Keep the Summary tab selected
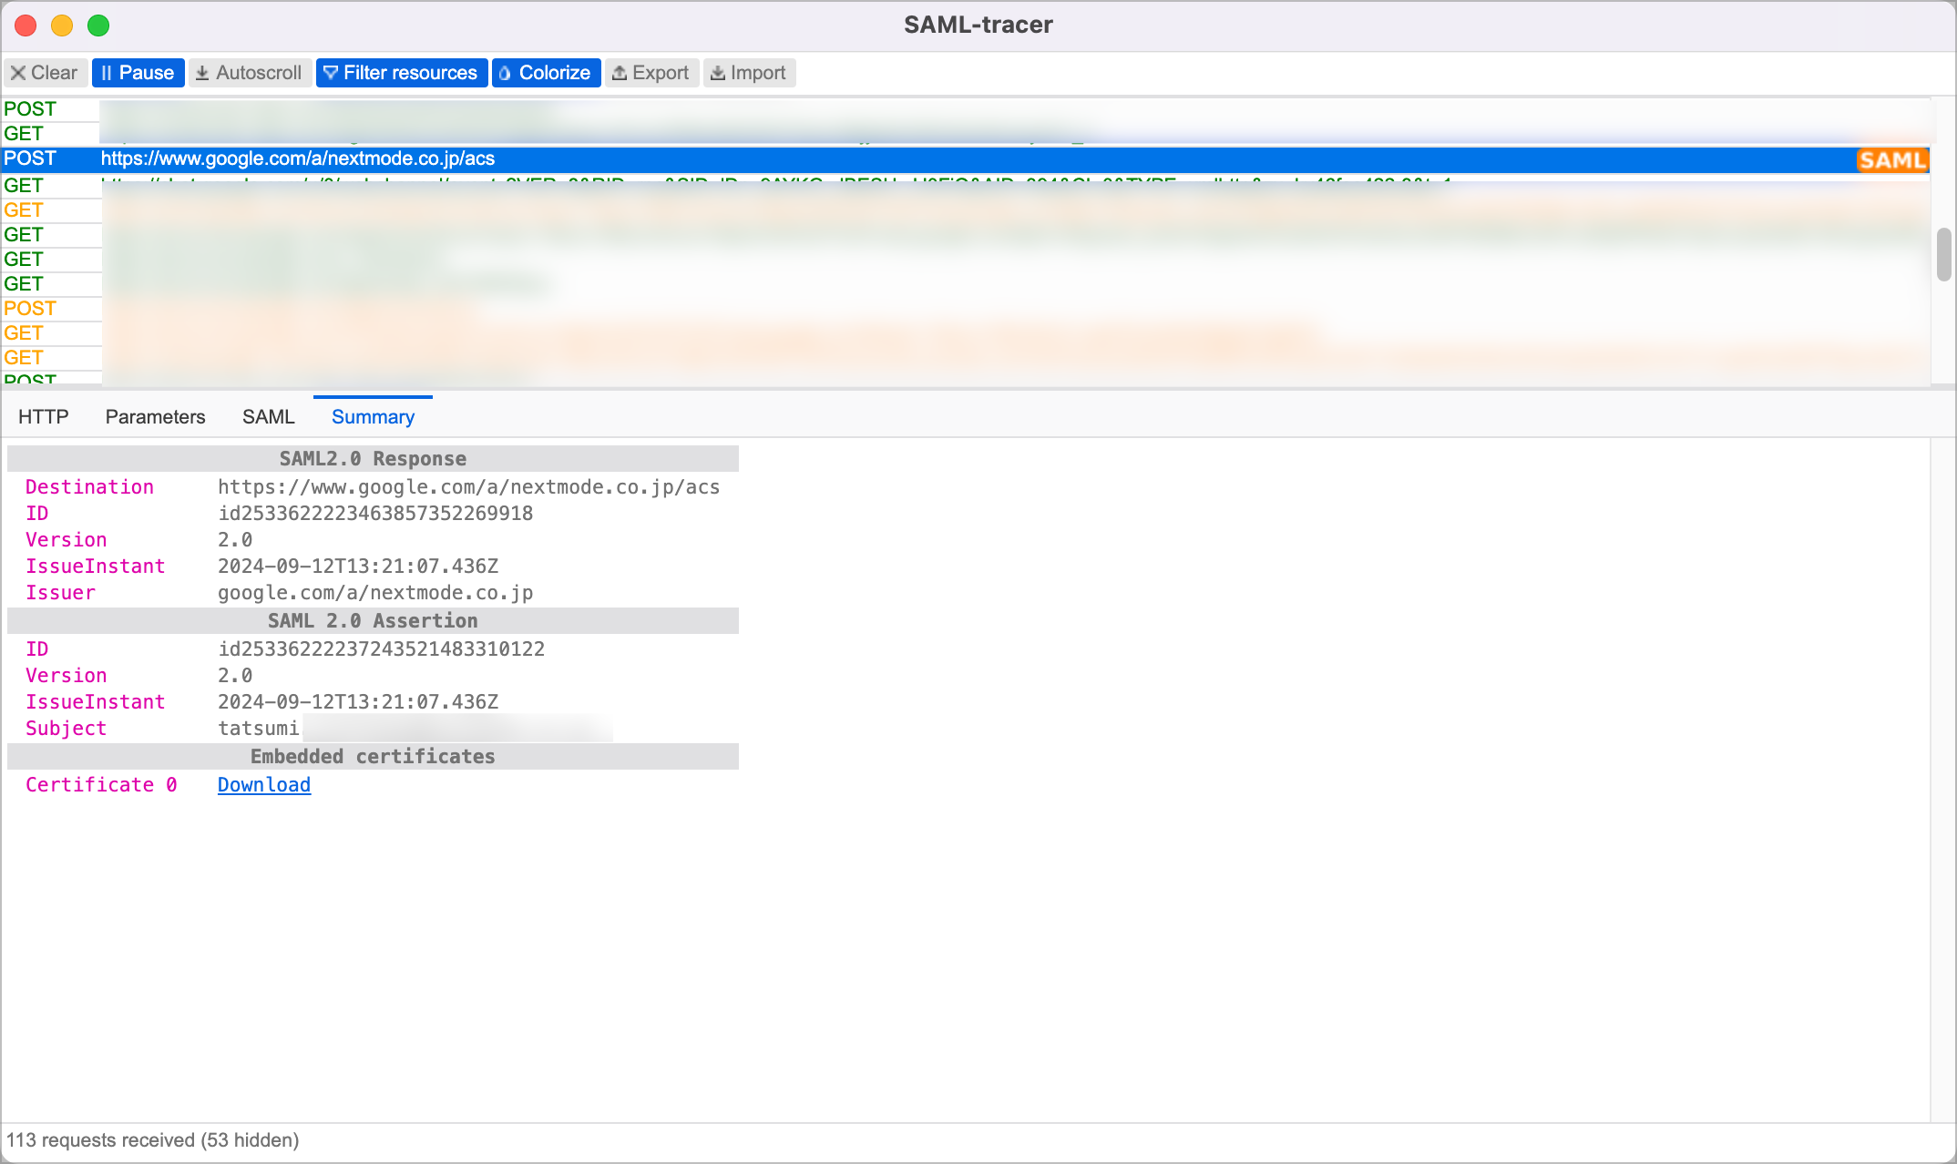Screen dimensions: 1957x1164 click(x=373, y=416)
